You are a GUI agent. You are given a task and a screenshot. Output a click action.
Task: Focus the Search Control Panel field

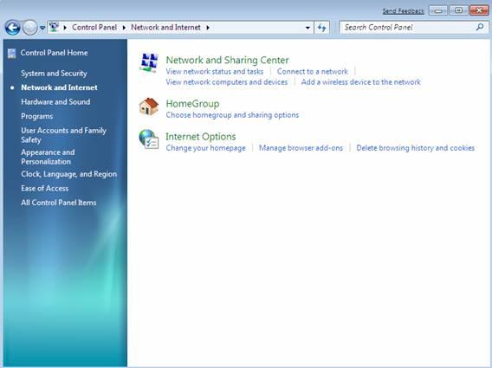[409, 28]
